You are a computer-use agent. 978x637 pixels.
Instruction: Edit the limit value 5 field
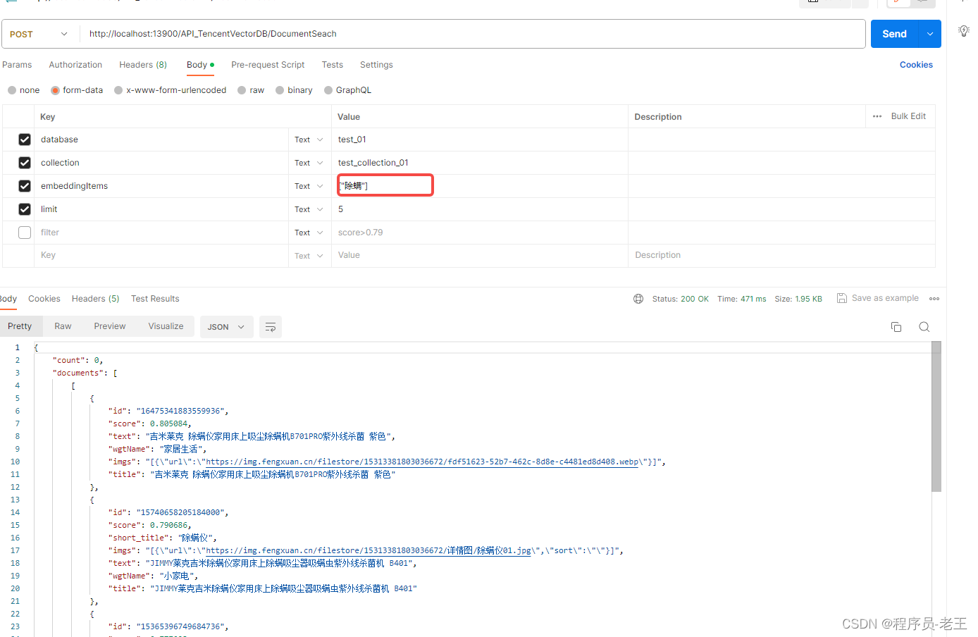tap(479, 209)
